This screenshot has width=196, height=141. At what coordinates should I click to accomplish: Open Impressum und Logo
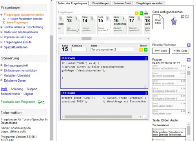18,37
